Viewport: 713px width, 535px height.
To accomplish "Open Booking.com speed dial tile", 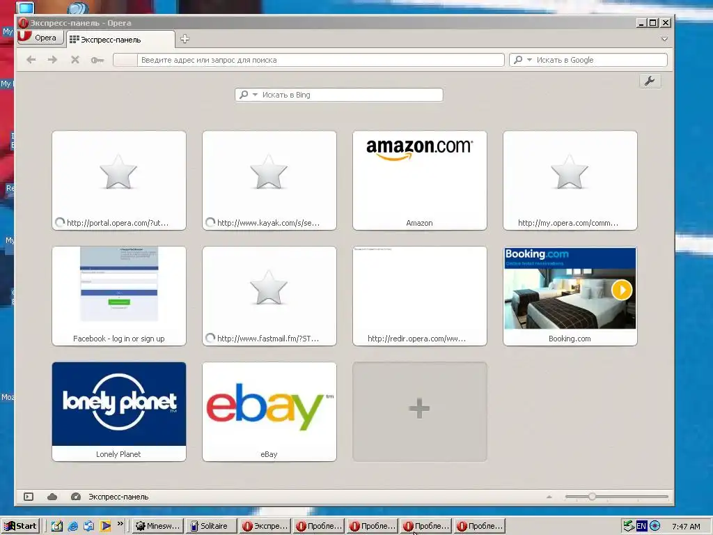I will (x=570, y=296).
